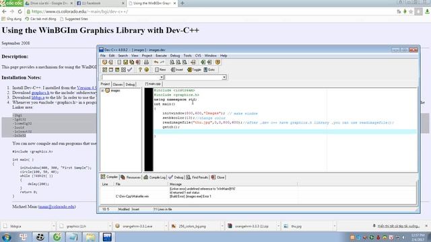The image size is (431, 242).
Task: Click the Debug checkmark icon
Action: (130, 70)
